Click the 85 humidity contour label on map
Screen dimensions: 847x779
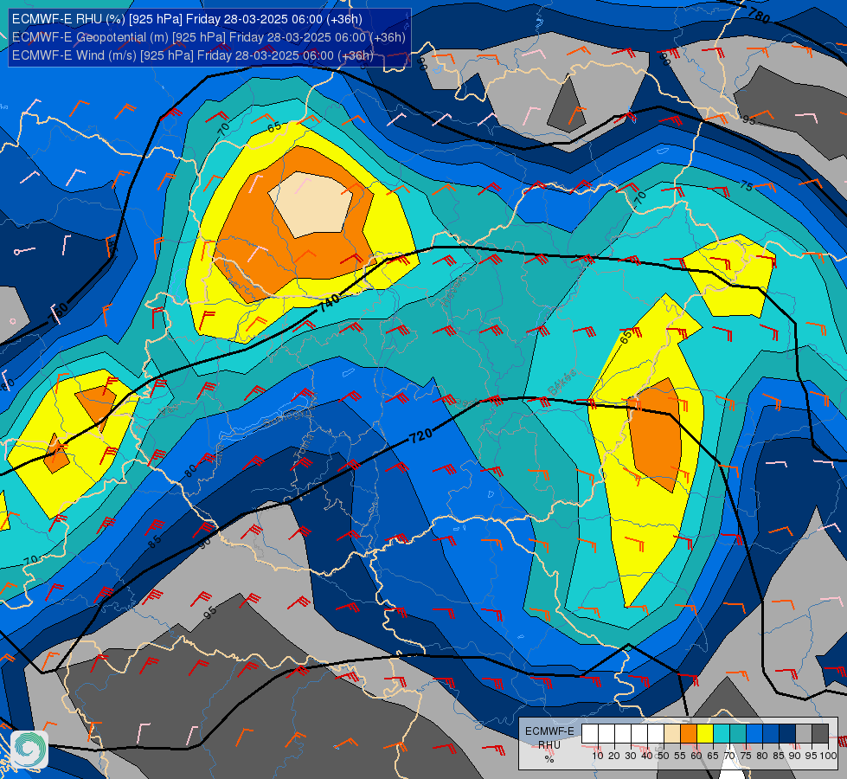pyautogui.click(x=155, y=542)
